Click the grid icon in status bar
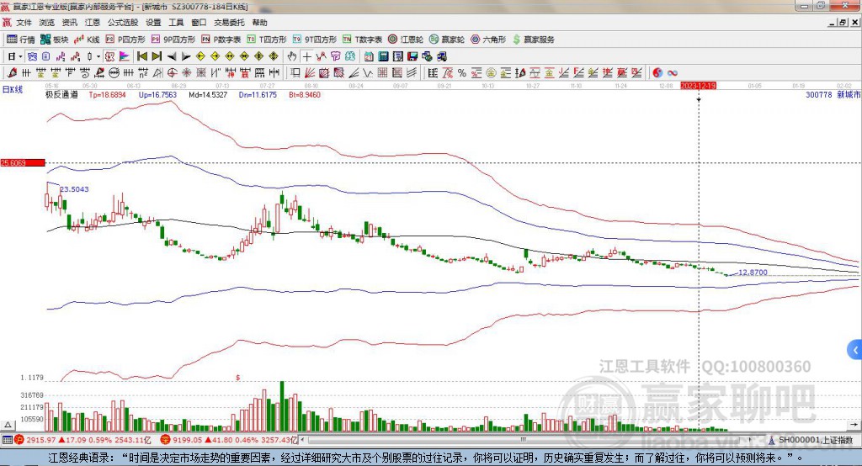This screenshot has height=466, width=862. point(7,440)
